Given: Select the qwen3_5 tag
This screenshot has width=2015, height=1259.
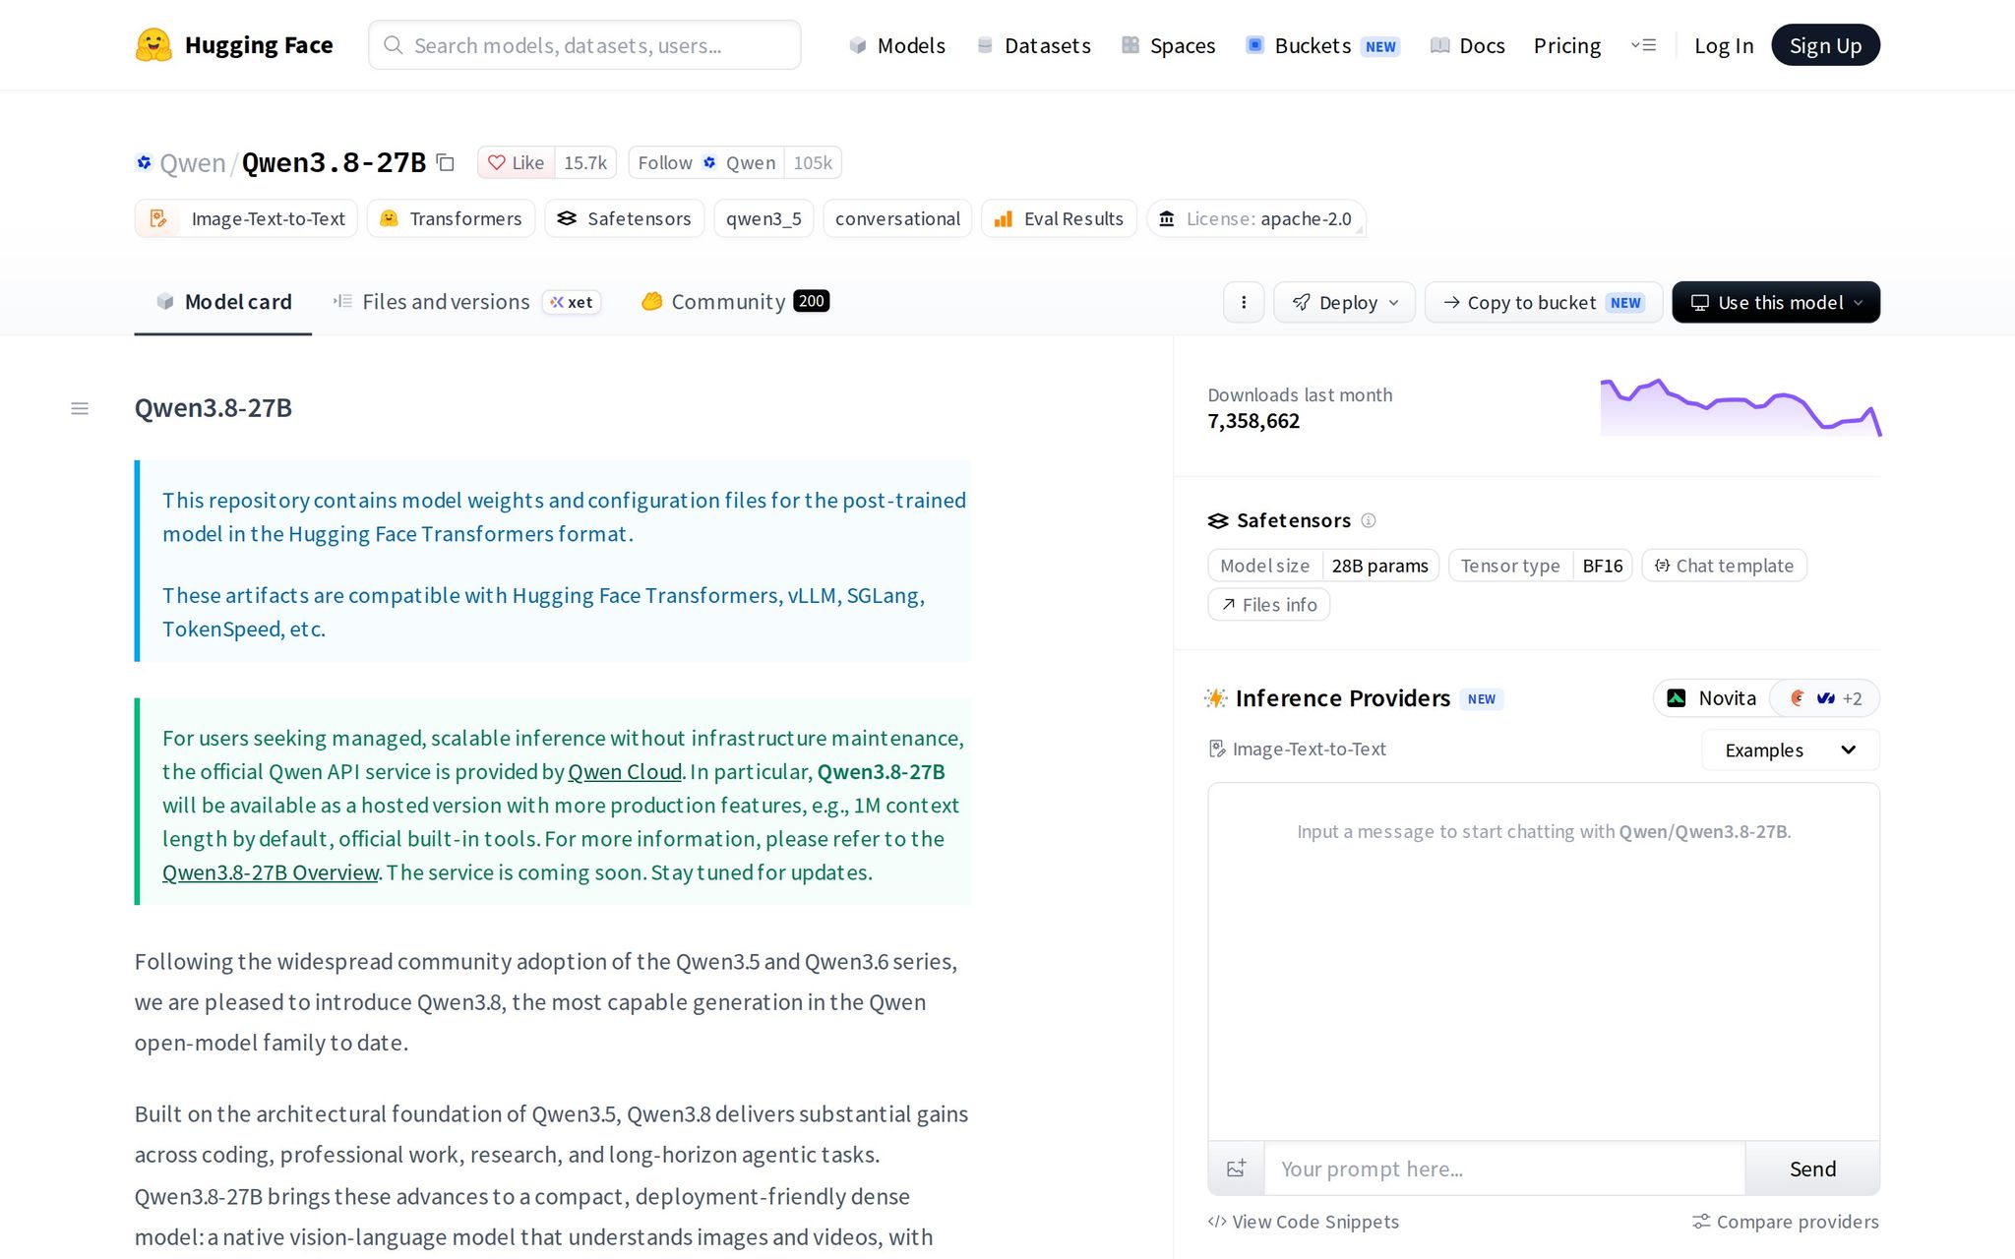Looking at the screenshot, I should (763, 218).
